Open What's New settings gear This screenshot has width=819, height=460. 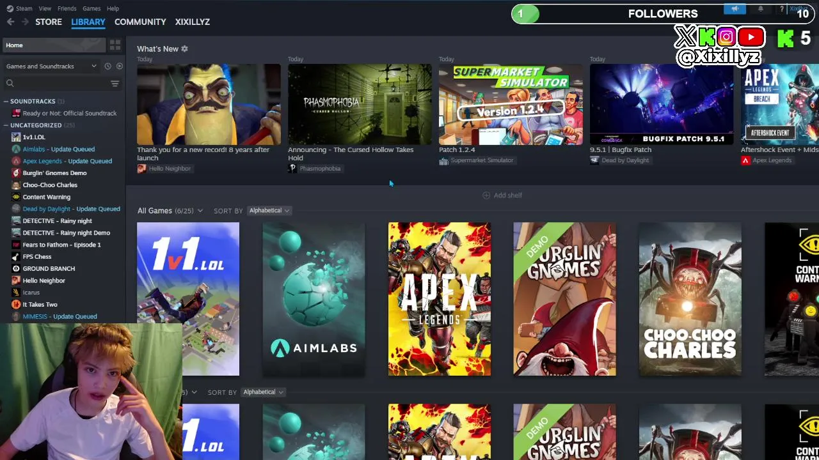click(x=184, y=49)
